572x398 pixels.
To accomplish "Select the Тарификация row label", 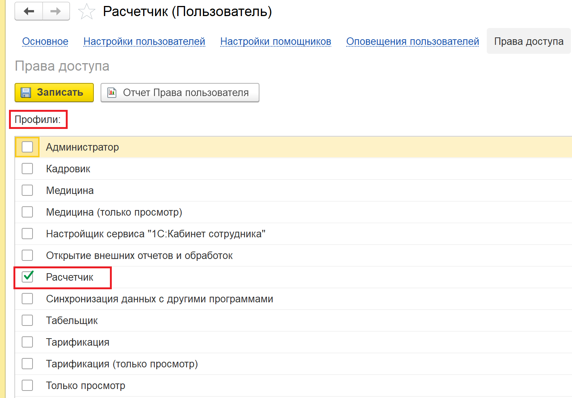I will (x=78, y=342).
